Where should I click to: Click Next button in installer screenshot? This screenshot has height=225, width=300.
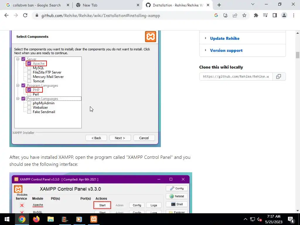(x=120, y=138)
